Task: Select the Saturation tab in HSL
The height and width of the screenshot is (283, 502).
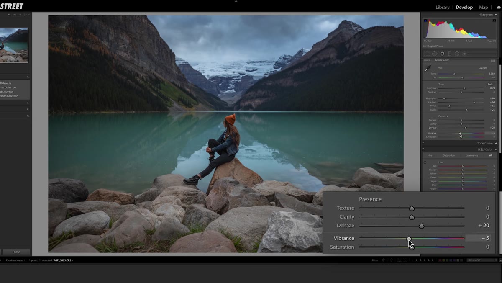Action: (x=449, y=155)
